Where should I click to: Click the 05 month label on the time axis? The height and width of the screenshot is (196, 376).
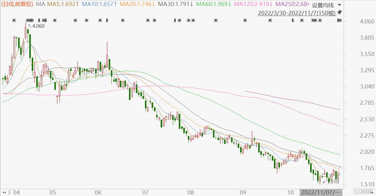52,192
